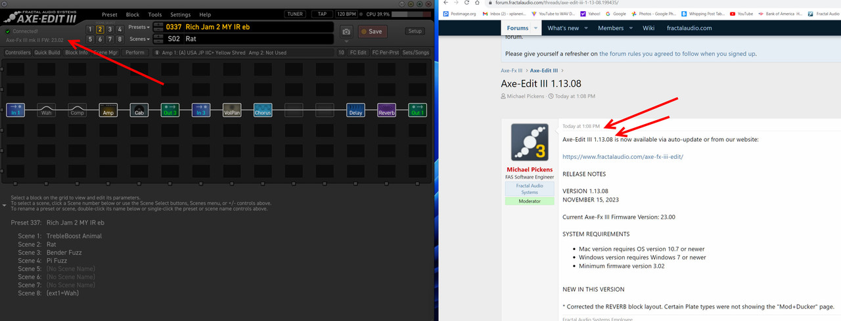841x321 pixels.
Task: Select scene button 3
Action: 110,29
